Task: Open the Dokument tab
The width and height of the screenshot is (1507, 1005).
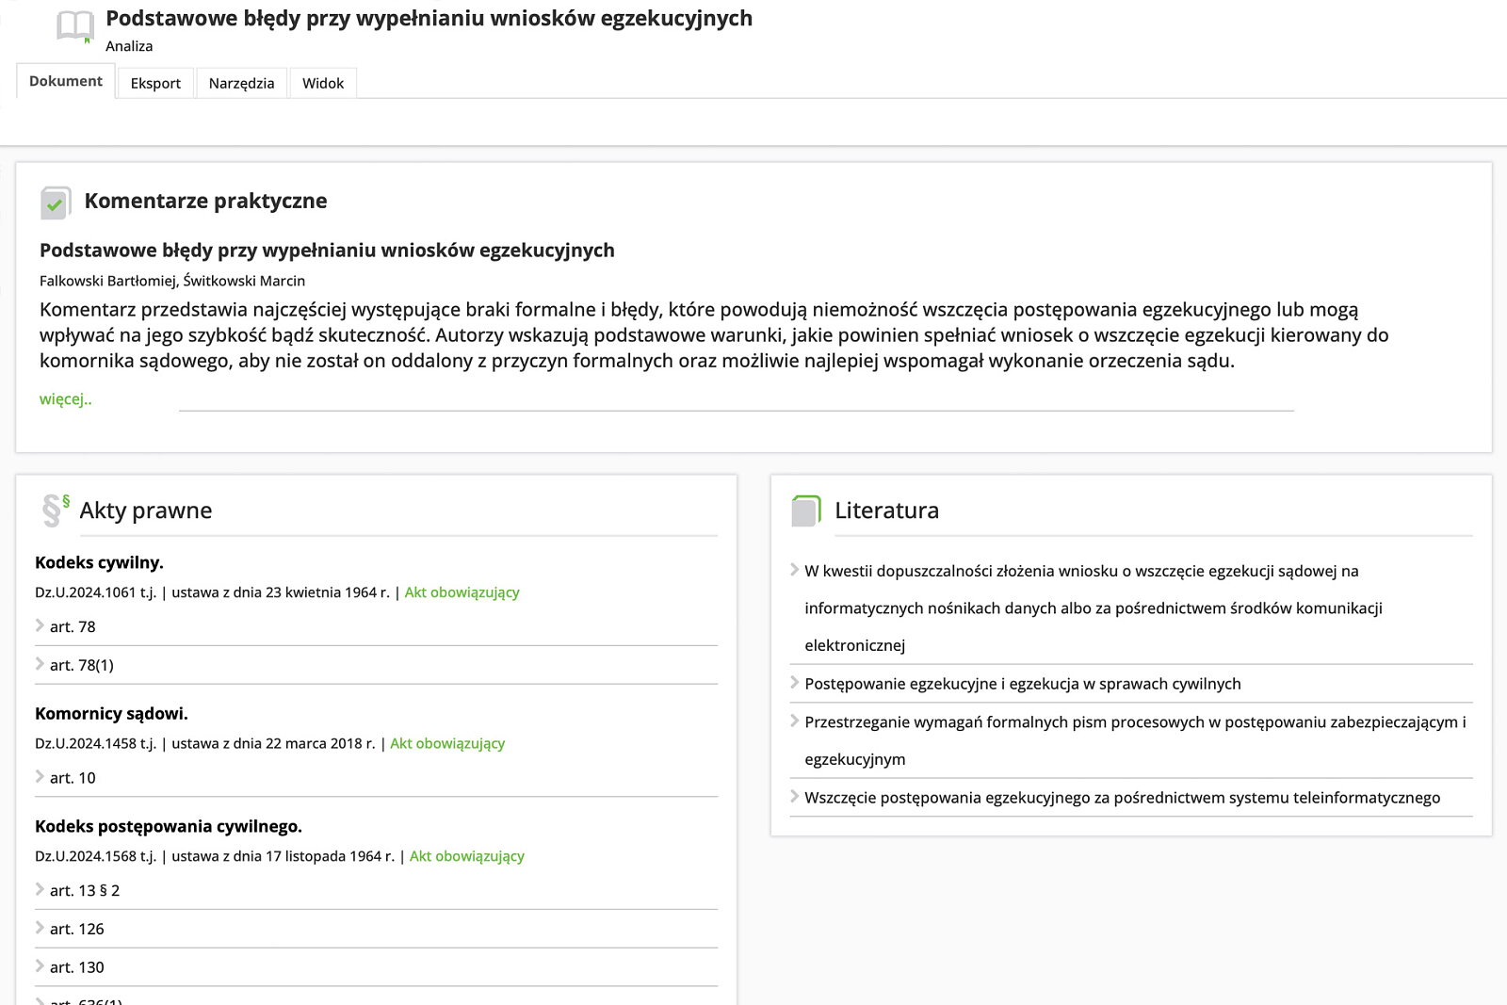Action: click(x=66, y=81)
